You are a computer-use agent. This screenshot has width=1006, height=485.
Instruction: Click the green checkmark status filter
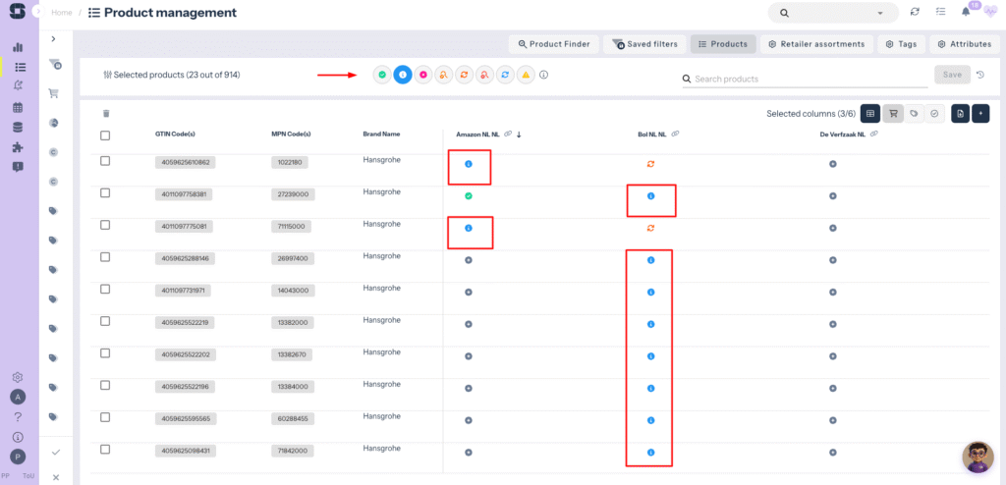click(x=381, y=75)
